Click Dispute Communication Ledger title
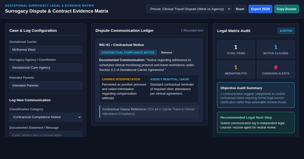 (125, 30)
